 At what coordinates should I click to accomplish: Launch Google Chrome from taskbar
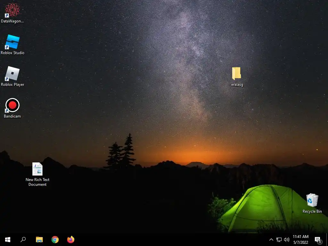[55, 240]
